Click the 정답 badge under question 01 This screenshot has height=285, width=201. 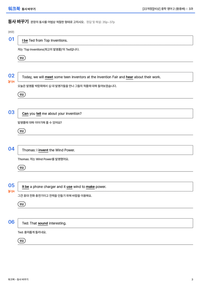[x=21, y=58]
